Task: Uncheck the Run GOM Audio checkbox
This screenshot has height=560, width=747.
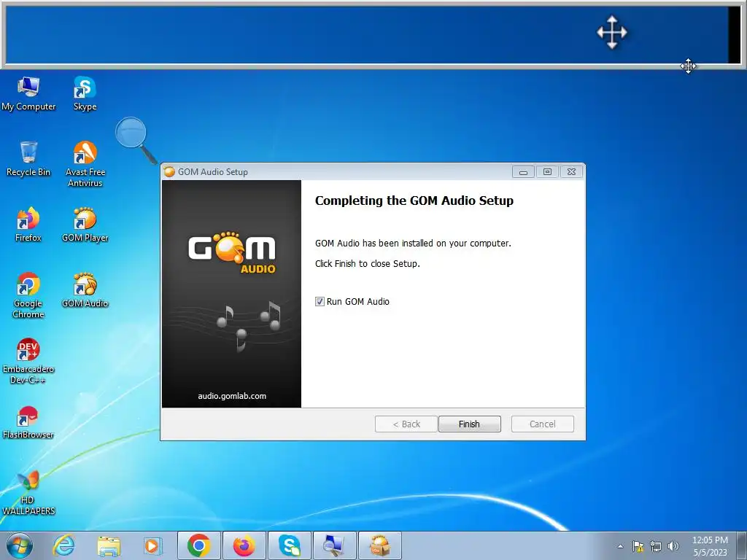Action: pyautogui.click(x=320, y=301)
